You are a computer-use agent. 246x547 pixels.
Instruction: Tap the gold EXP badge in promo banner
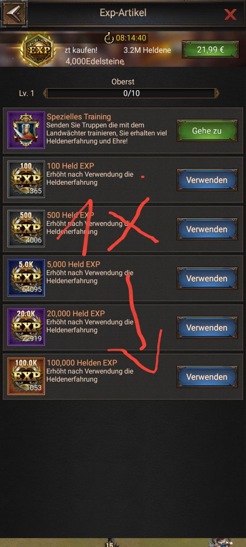(39, 50)
